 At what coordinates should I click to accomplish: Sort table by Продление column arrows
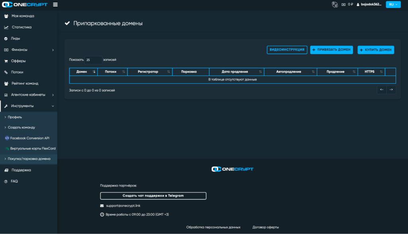tap(354, 72)
